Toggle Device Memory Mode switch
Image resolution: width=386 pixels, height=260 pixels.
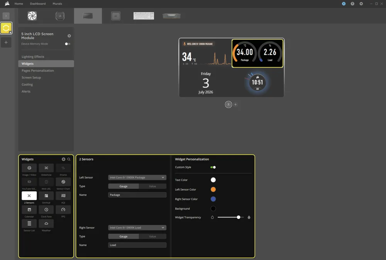(68, 44)
